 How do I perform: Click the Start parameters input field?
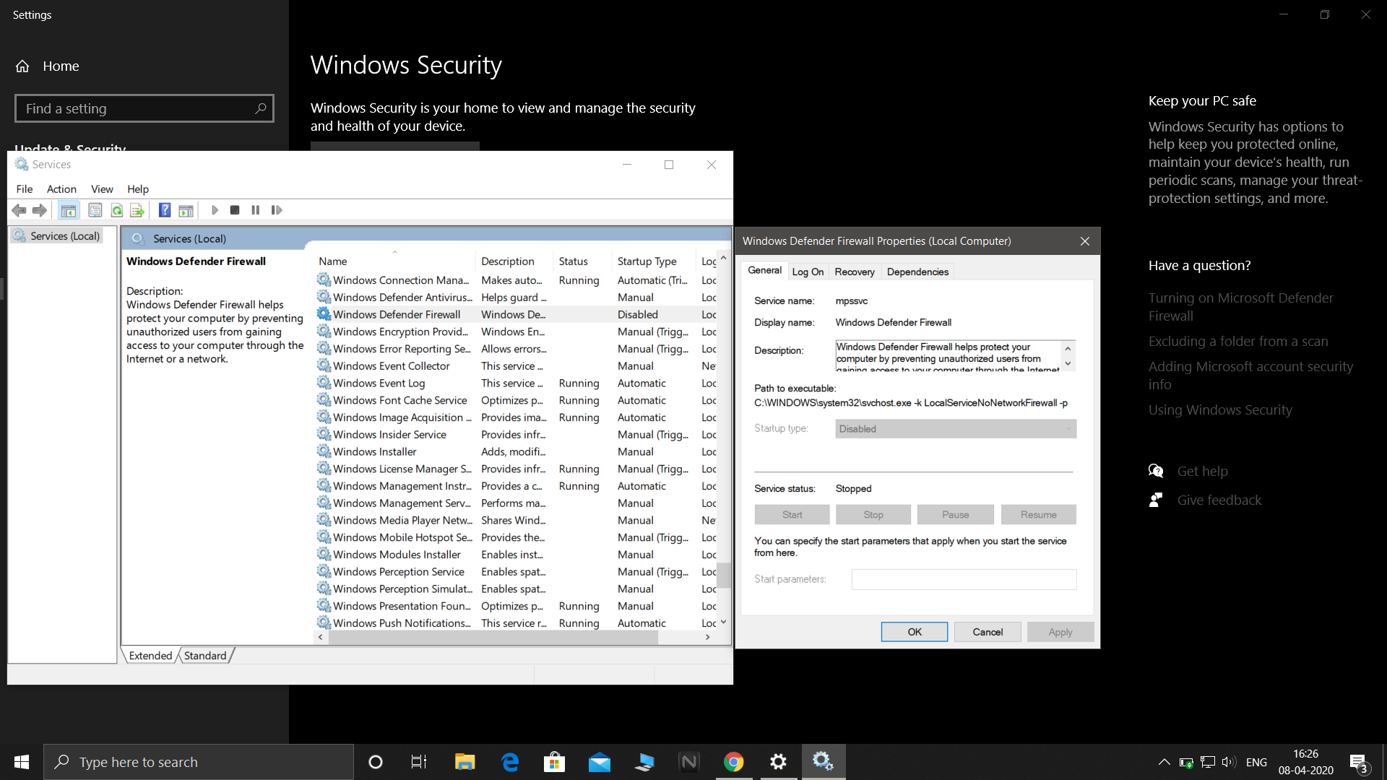964,579
